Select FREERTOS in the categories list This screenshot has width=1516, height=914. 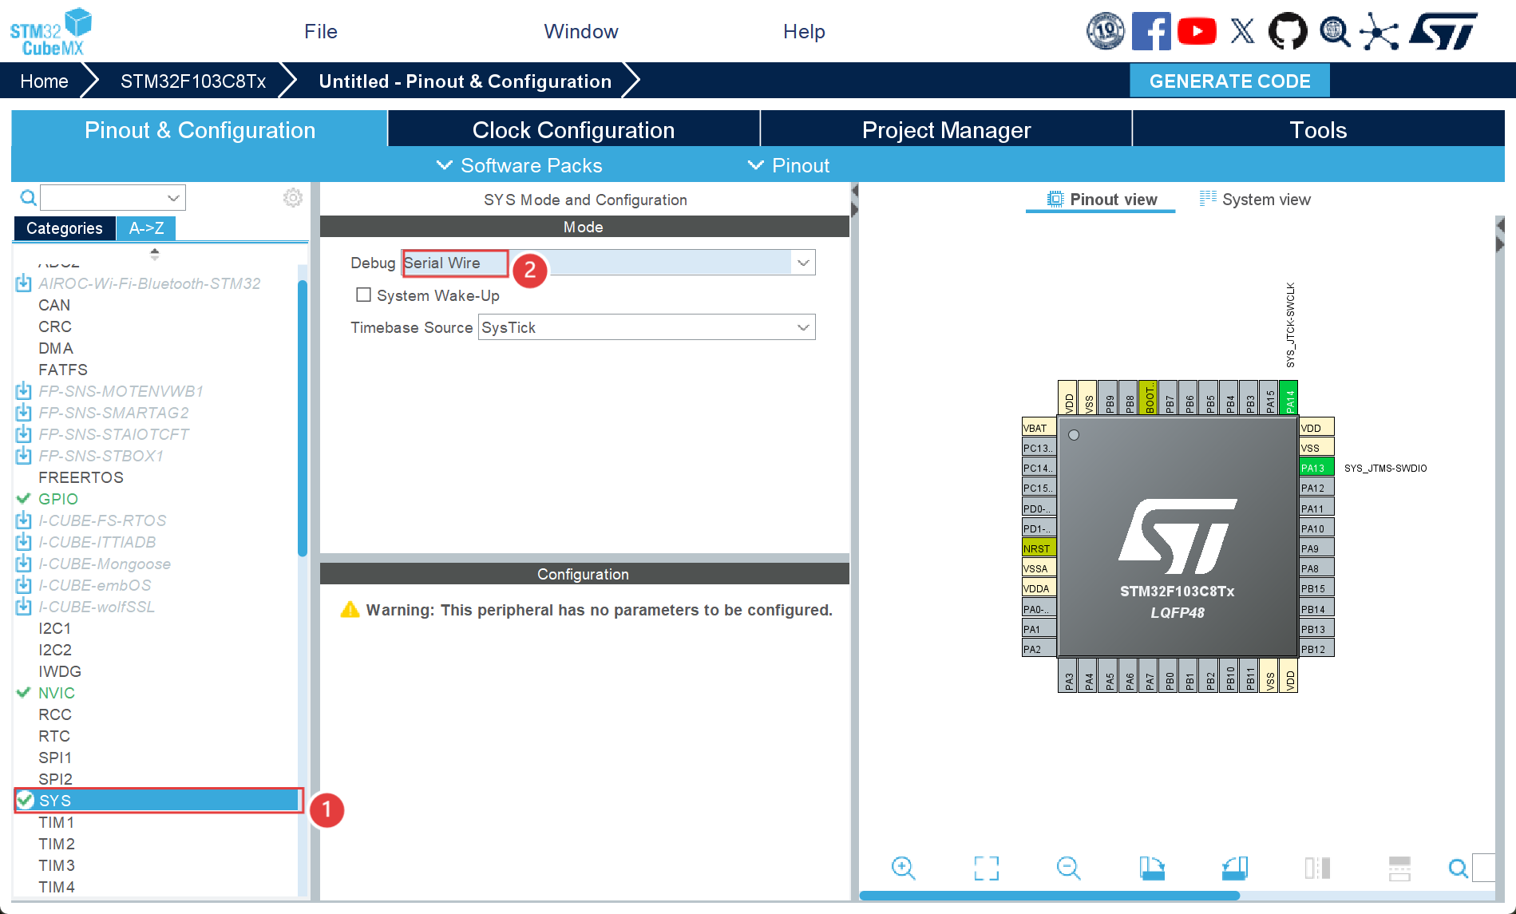click(x=81, y=477)
